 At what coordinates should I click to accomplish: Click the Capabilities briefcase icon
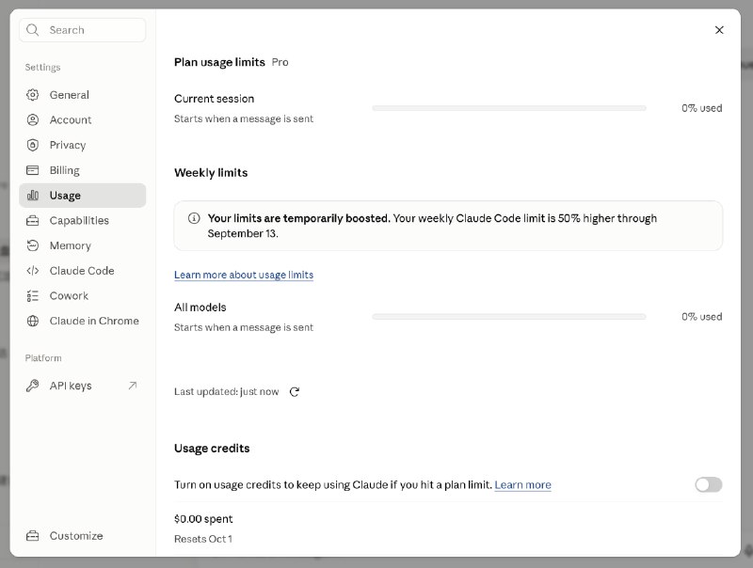point(33,220)
